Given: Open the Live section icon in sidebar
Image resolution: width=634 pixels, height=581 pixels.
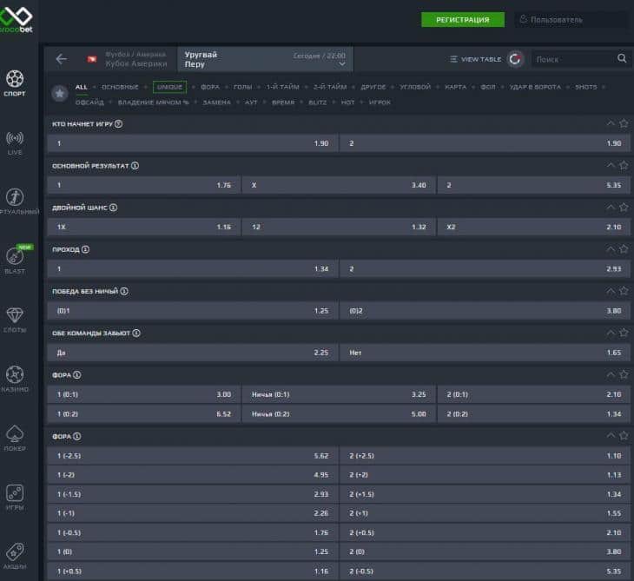Looking at the screenshot, I should (x=15, y=138).
